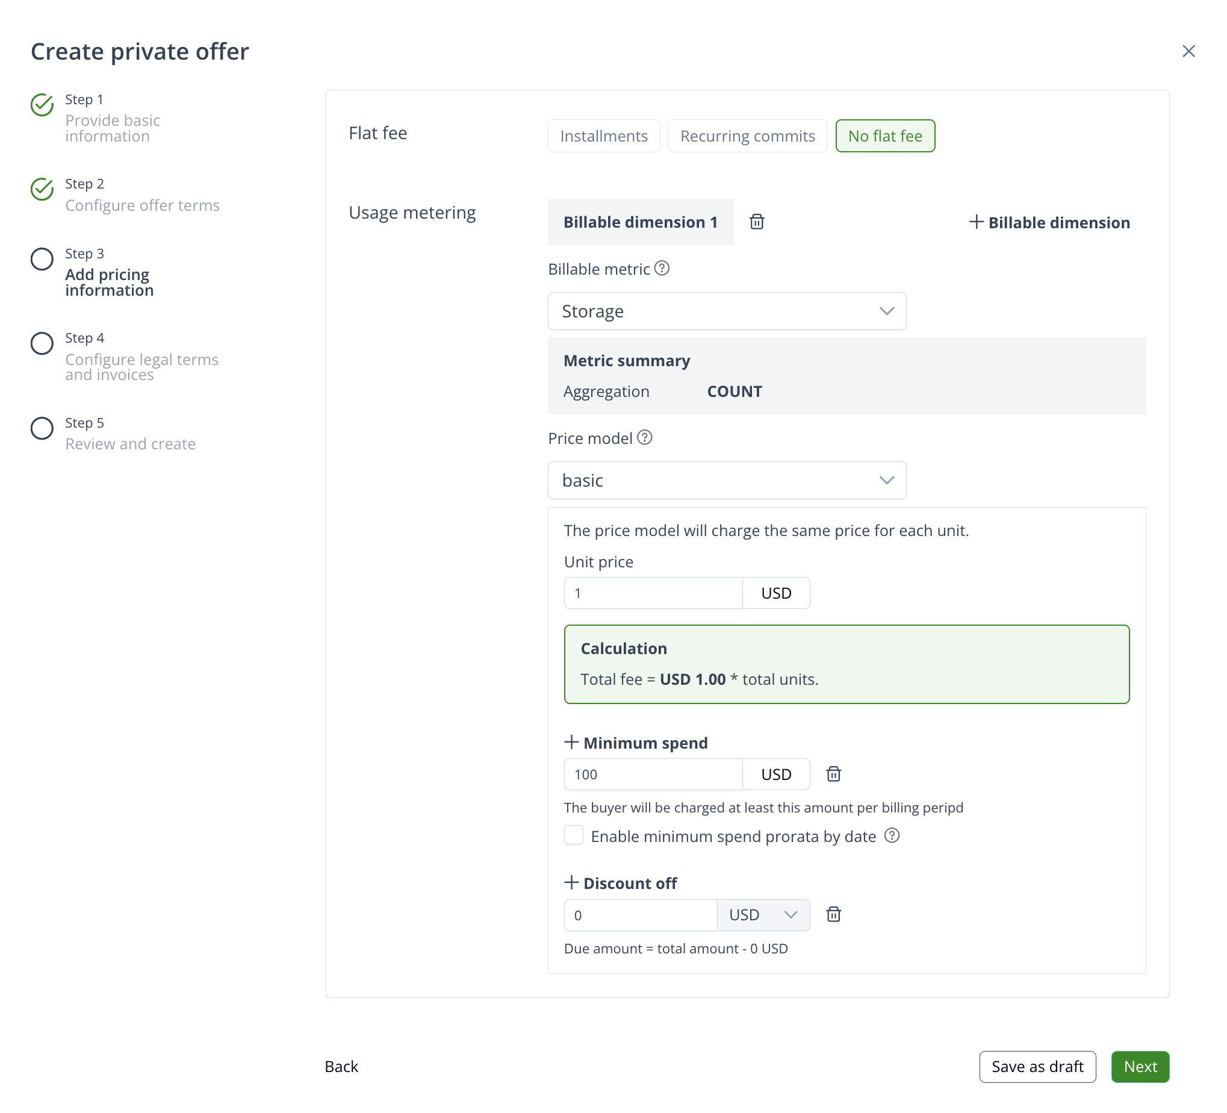Open the Billable metric Storage dropdown
The image size is (1227, 1113).
(727, 311)
